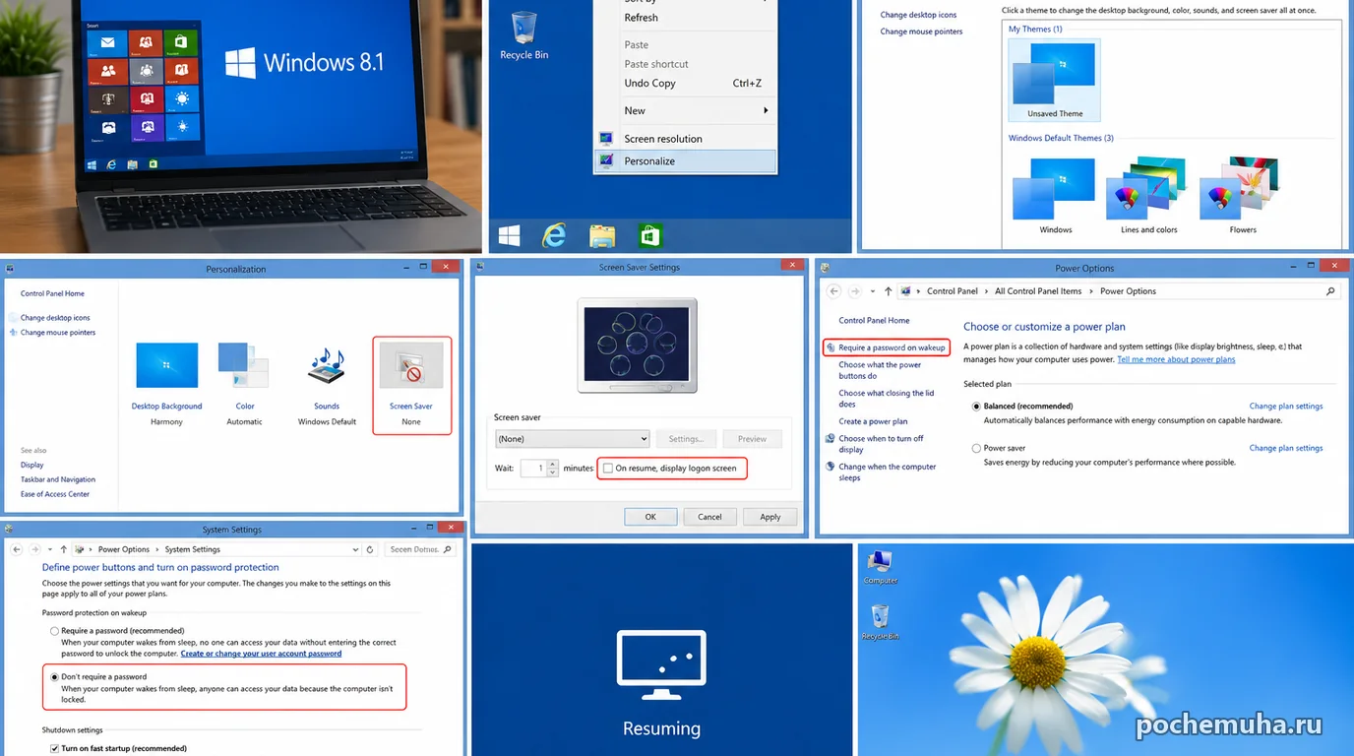Viewport: 1354px width, 756px height.
Task: Go back in the System Settings window
Action: pos(17,549)
